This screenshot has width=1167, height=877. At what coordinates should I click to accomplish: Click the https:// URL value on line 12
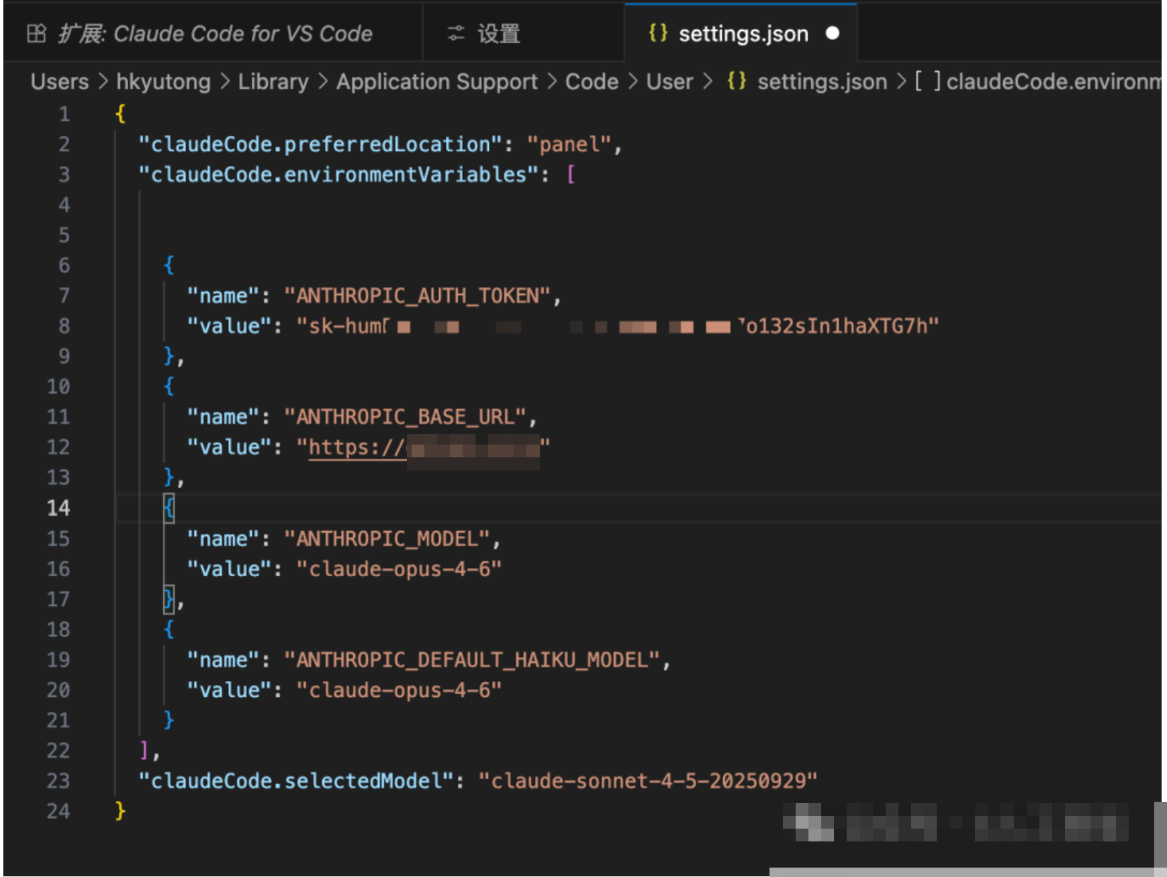pyautogui.click(x=424, y=447)
